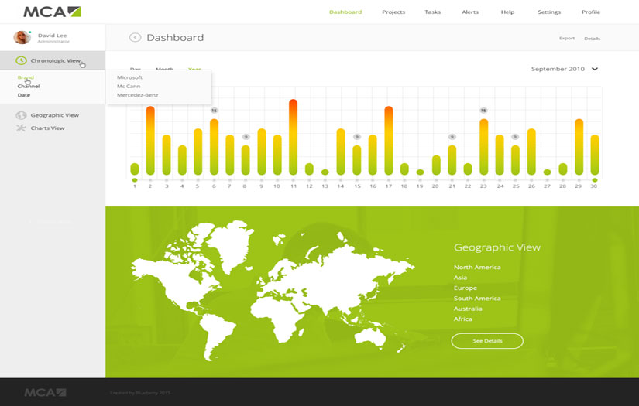Select Australia region
This screenshot has width=639, height=406.
(x=468, y=309)
